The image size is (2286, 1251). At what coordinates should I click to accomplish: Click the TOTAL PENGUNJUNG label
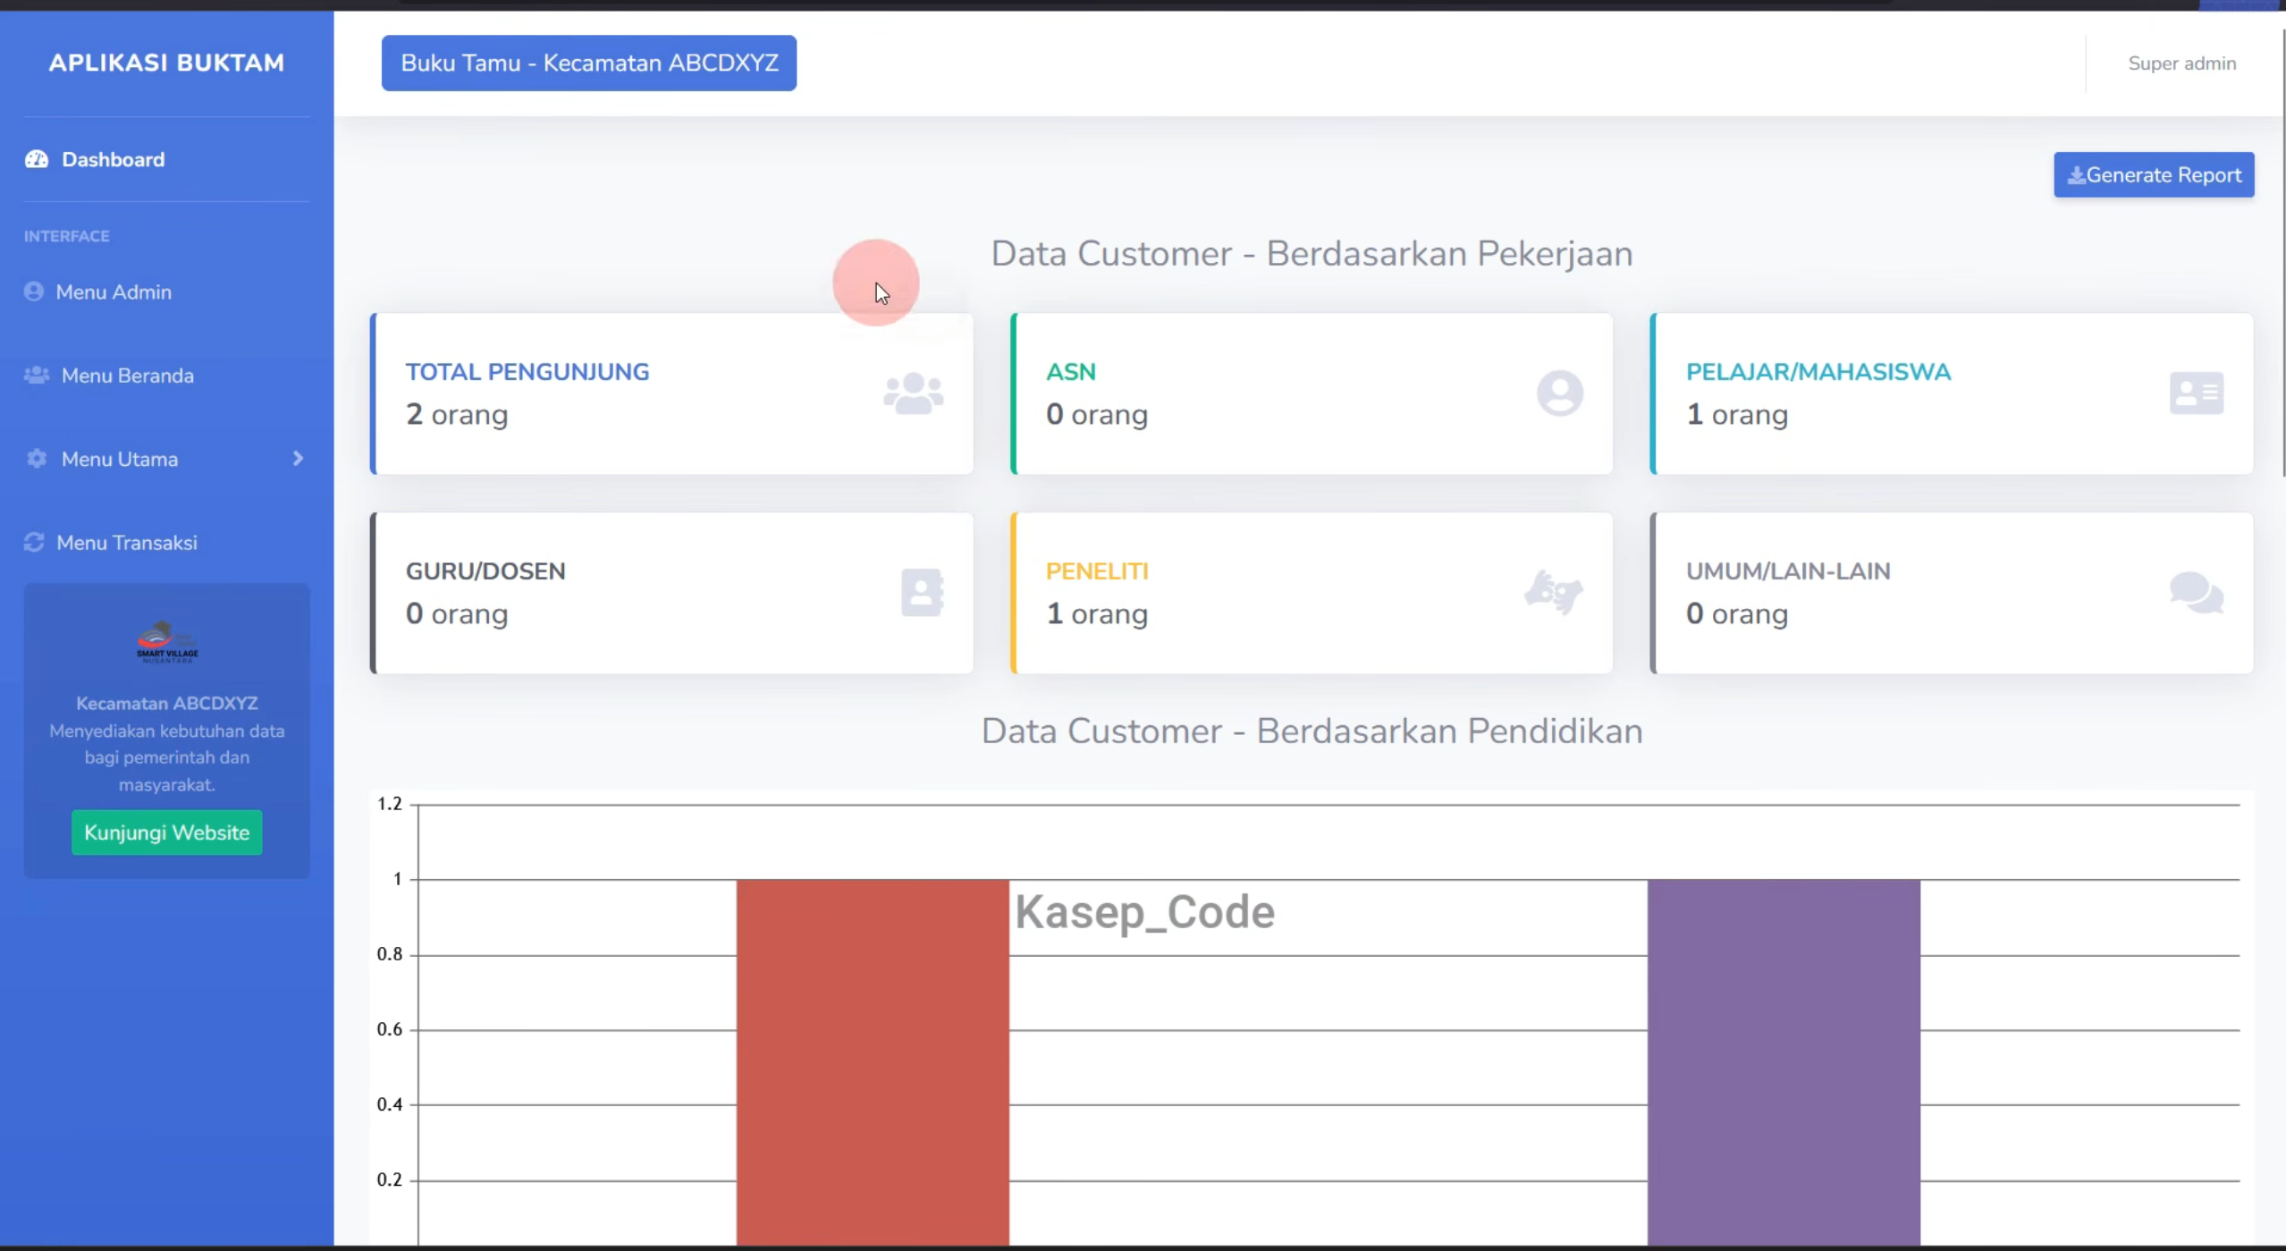[x=527, y=372]
